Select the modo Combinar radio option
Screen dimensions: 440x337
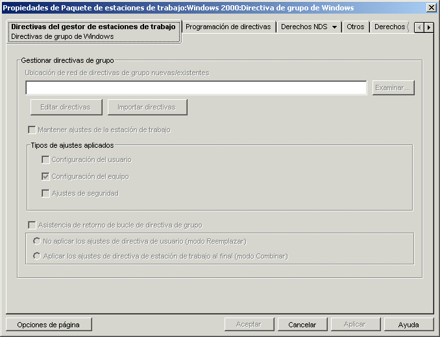click(x=37, y=256)
